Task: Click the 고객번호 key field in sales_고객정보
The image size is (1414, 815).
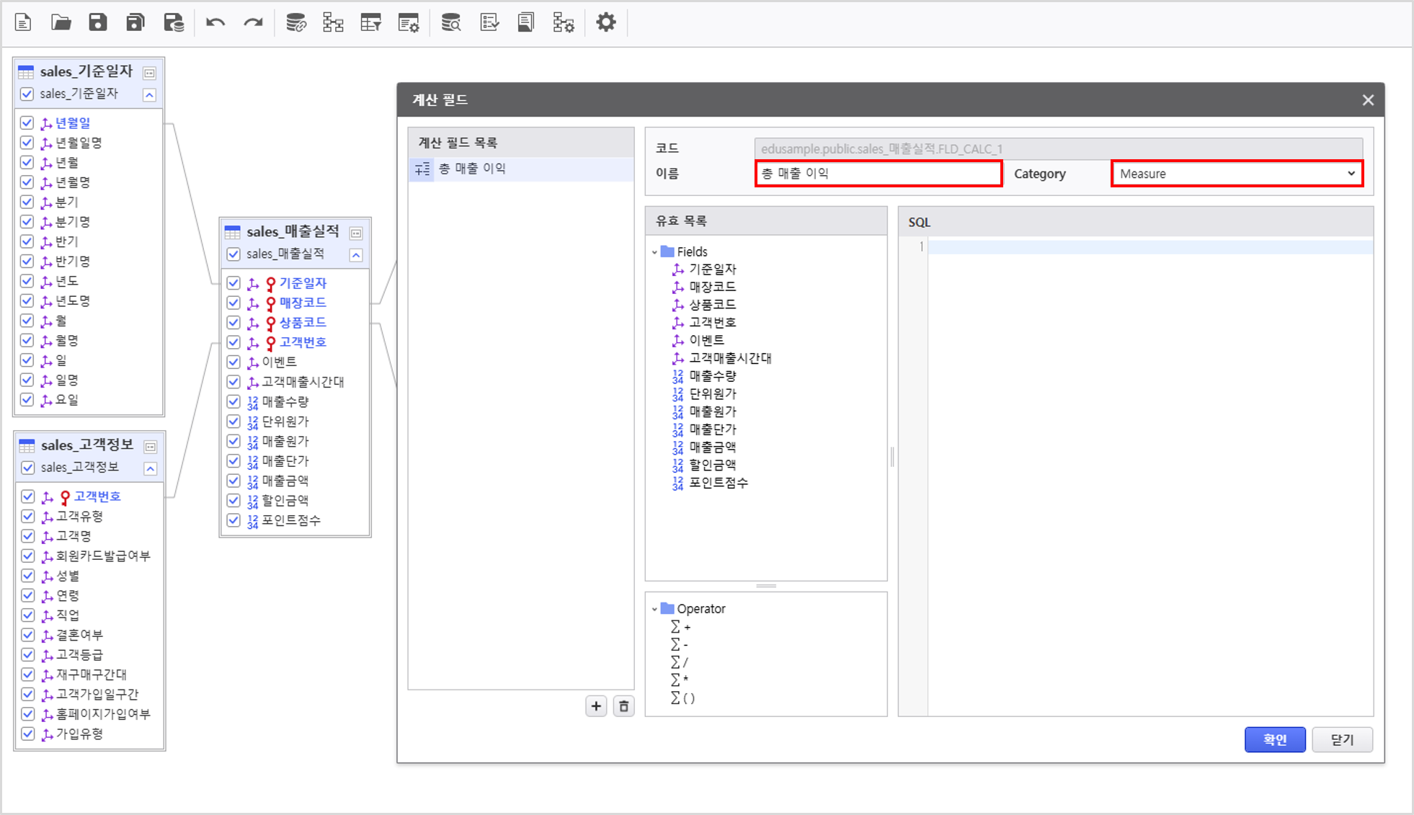Action: click(x=97, y=496)
